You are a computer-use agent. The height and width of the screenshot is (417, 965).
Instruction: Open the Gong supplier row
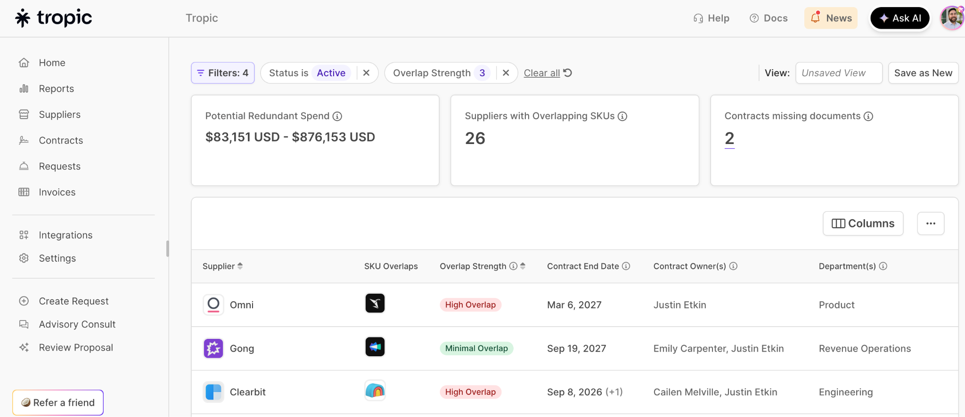point(575,349)
